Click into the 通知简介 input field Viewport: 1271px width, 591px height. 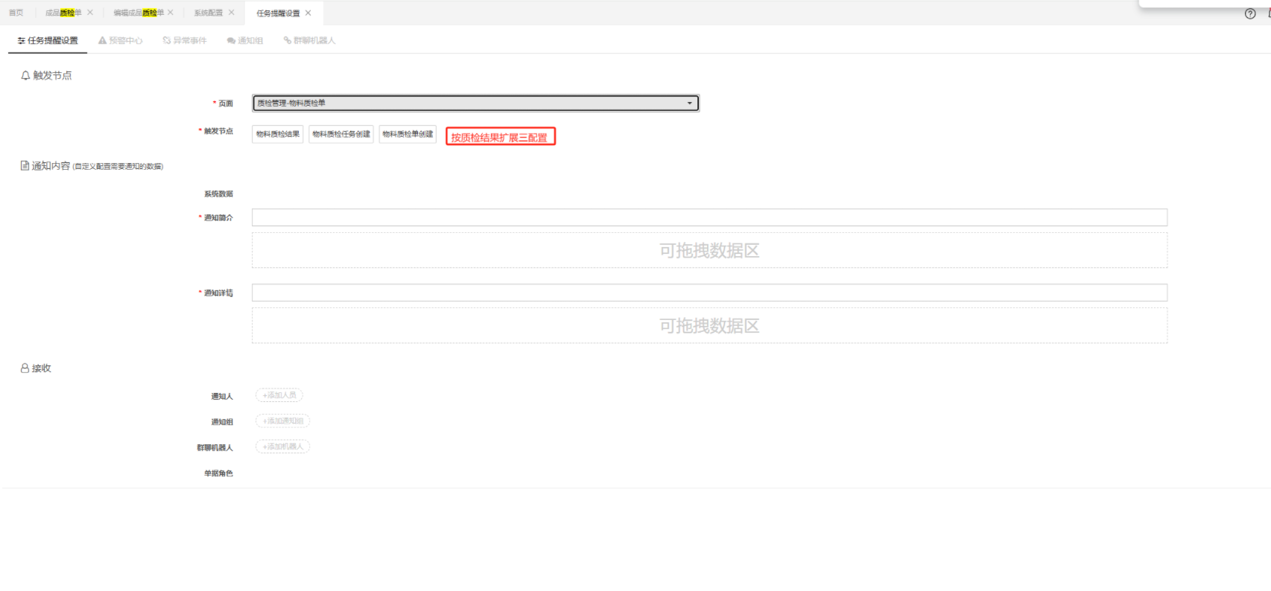click(709, 217)
